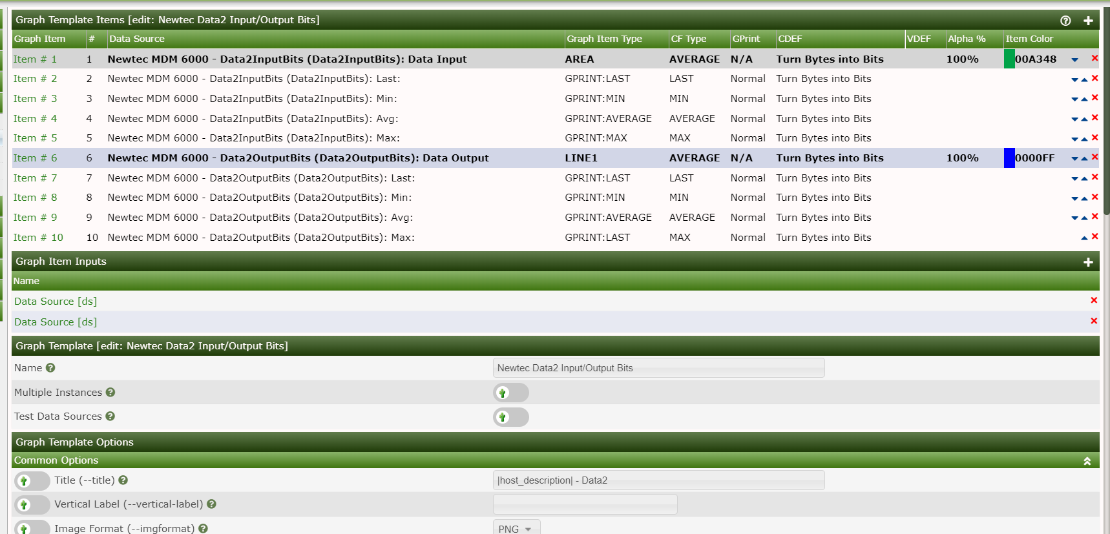Move Item # 9 down
Viewport: 1110px width, 534px height.
click(1074, 218)
